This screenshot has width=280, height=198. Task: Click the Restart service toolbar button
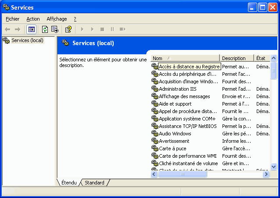122,29
